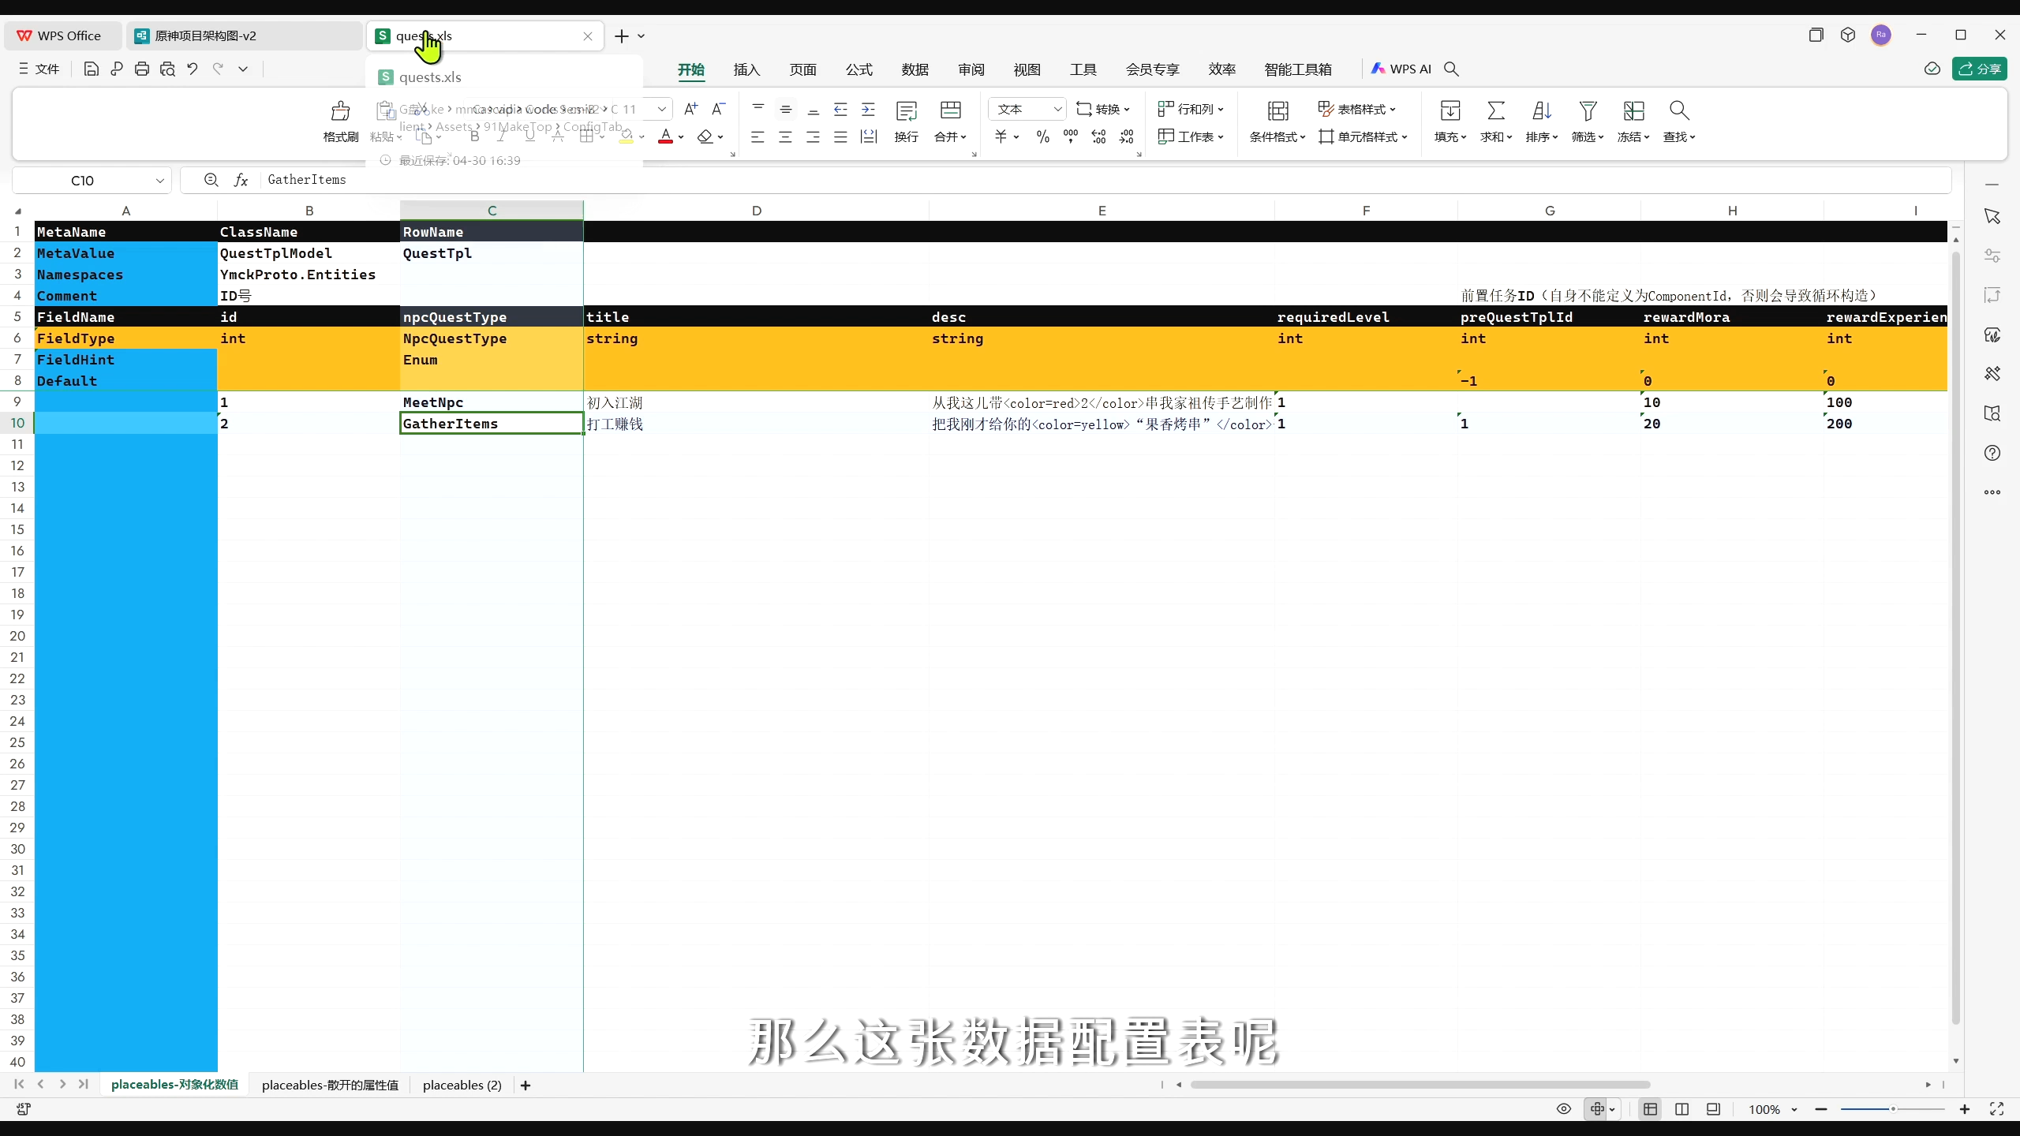
Task: Click the Format Painter (格式刷) icon
Action: [x=340, y=110]
